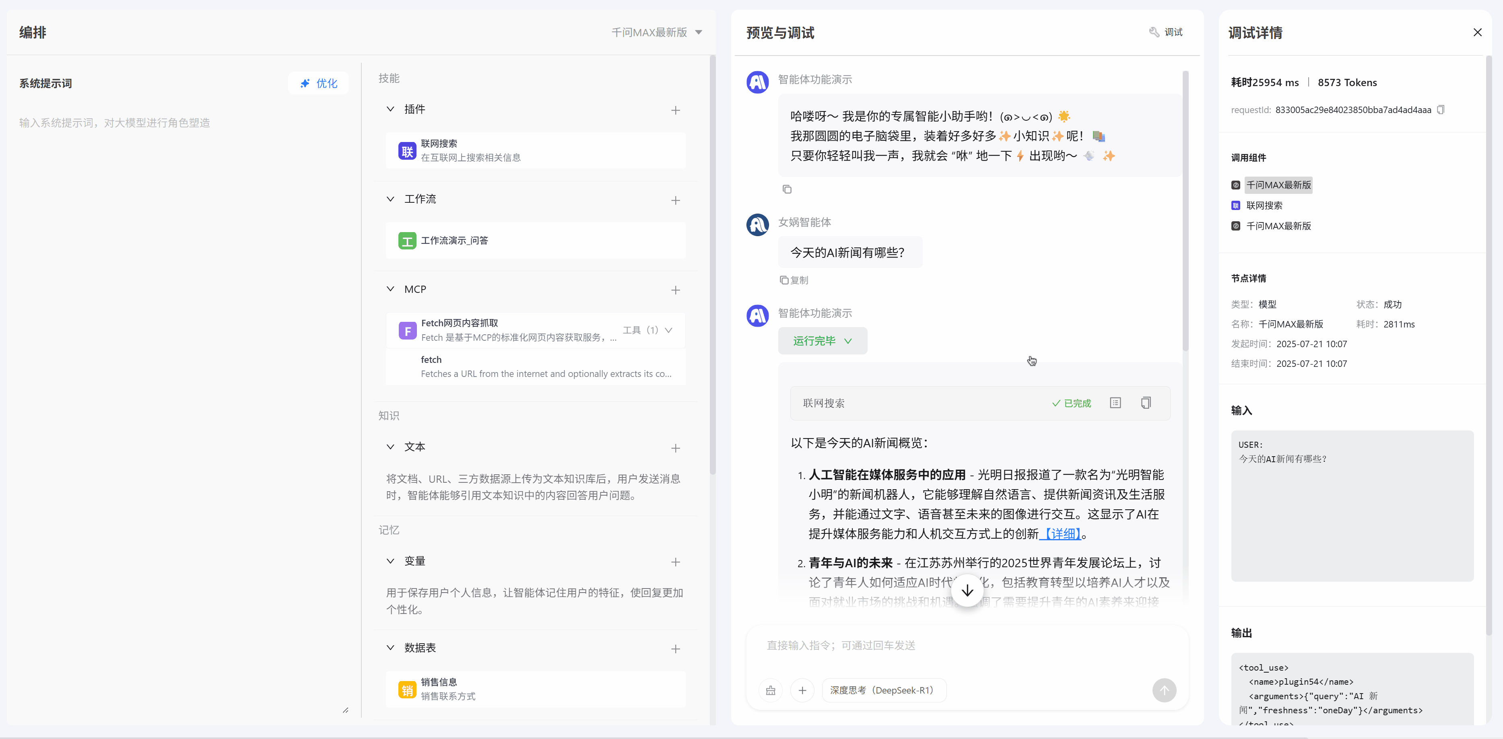Open the 千问MAX最新版 model dropdown
The width and height of the screenshot is (1503, 739).
pos(656,33)
